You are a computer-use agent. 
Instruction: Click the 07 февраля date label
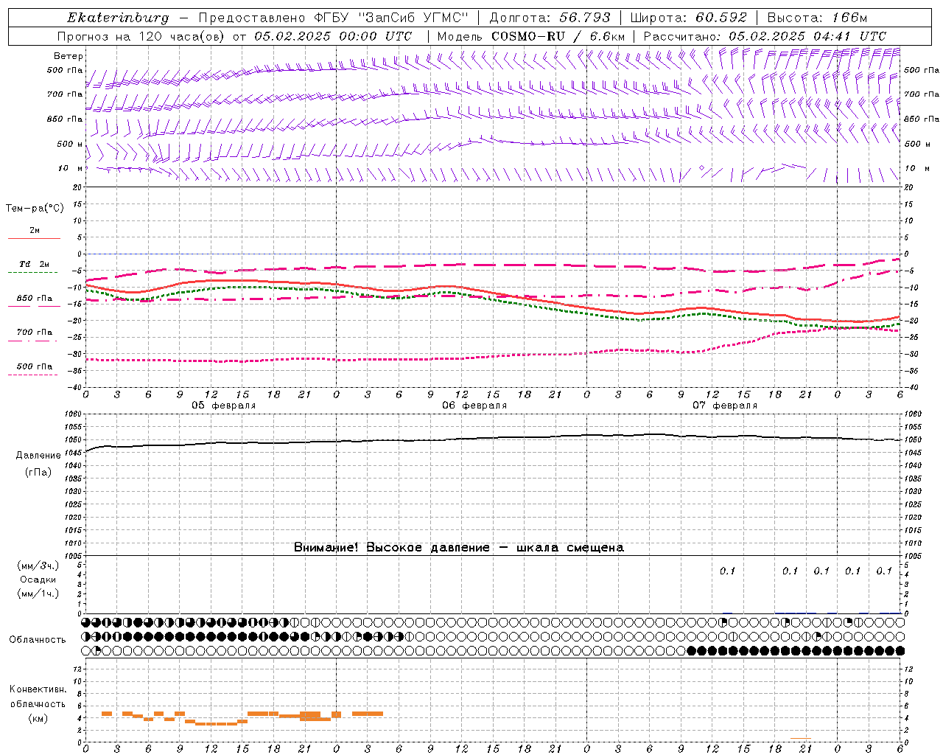pyautogui.click(x=725, y=406)
